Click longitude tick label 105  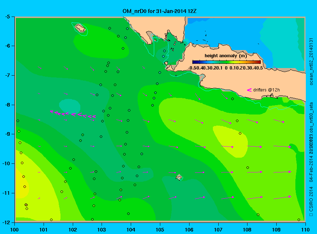point(160,230)
